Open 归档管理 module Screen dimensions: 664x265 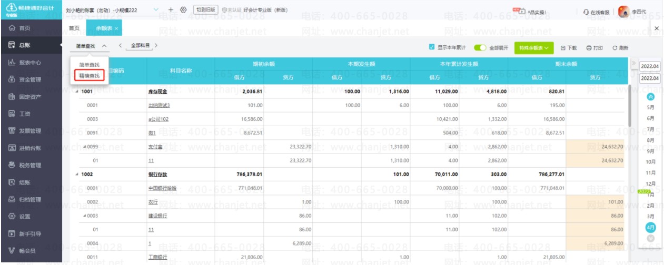click(32, 200)
